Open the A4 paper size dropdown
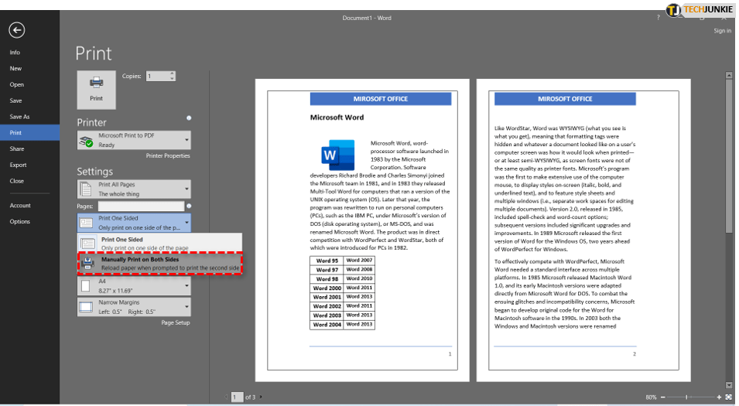739x406 pixels. [x=133, y=285]
